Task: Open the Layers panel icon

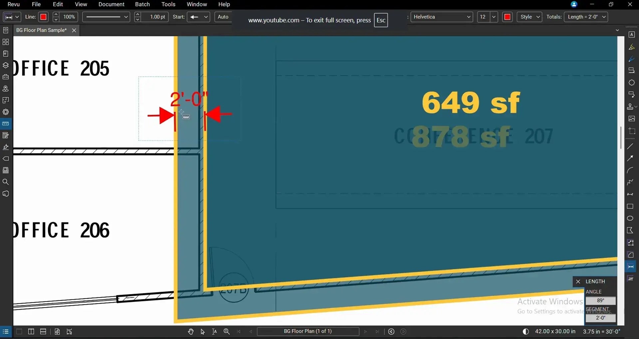Action: click(x=6, y=65)
